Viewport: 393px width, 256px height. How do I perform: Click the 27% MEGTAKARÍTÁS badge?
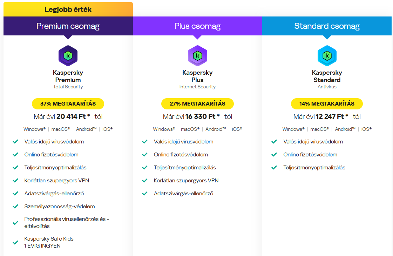coord(197,104)
